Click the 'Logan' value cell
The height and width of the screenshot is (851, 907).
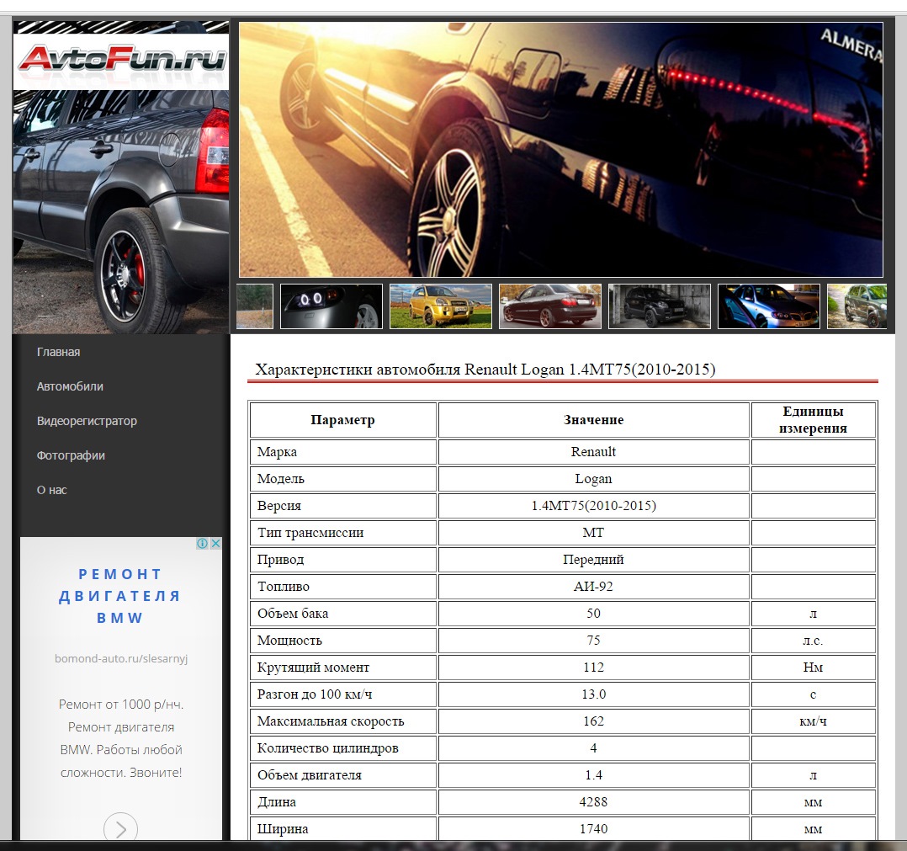(x=593, y=479)
